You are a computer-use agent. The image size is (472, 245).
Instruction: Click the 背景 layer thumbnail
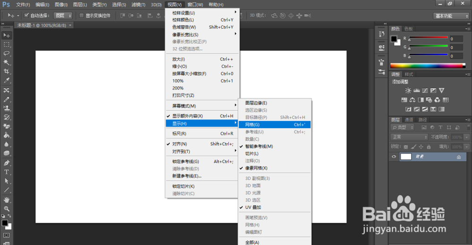[x=405, y=156]
